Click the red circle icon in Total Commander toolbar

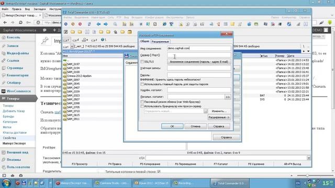tap(80, 24)
